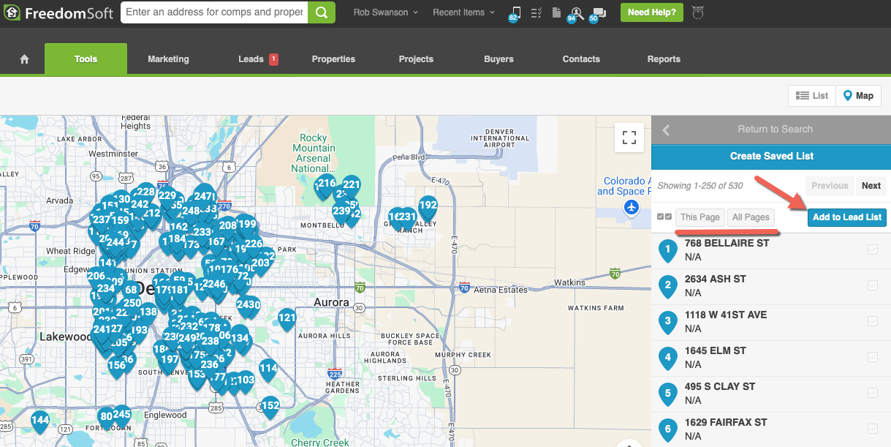Screen dimensions: 891x447
Task: Click Add to Lead List
Action: tap(847, 217)
